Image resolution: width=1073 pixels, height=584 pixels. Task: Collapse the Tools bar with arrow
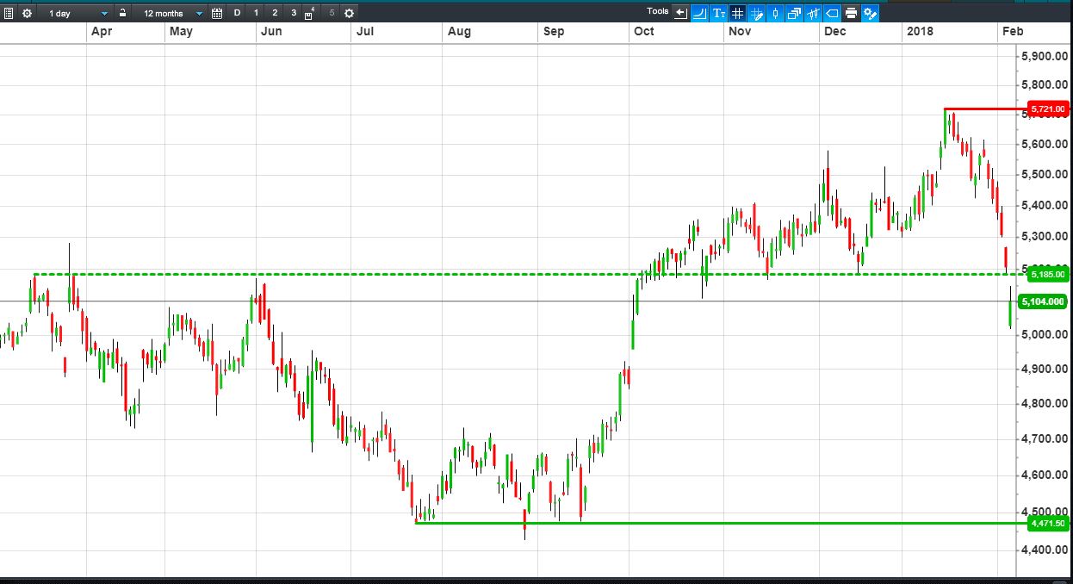tap(680, 13)
